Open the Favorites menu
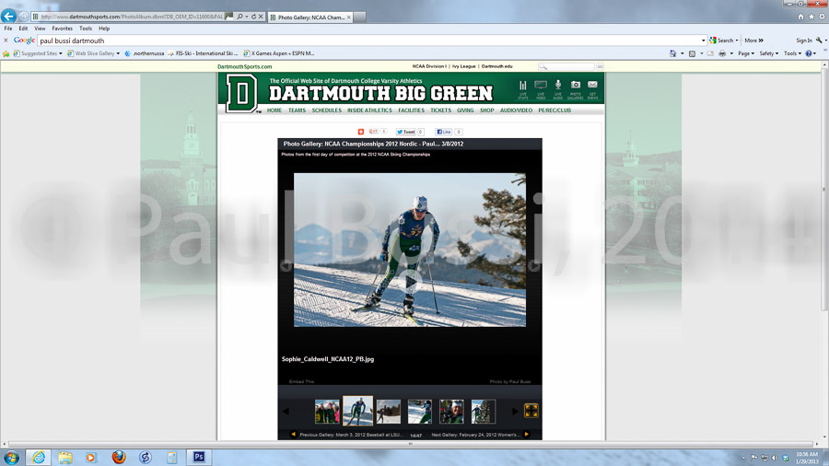This screenshot has width=829, height=466. 62,29
